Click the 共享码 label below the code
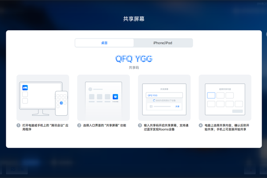This screenshot has width=267, height=178. [x=133, y=68]
